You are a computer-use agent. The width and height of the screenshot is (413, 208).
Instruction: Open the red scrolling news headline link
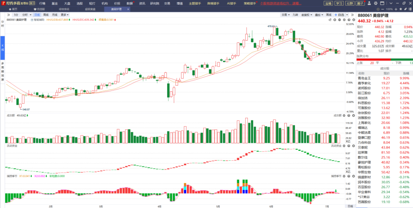(x=281, y=3)
